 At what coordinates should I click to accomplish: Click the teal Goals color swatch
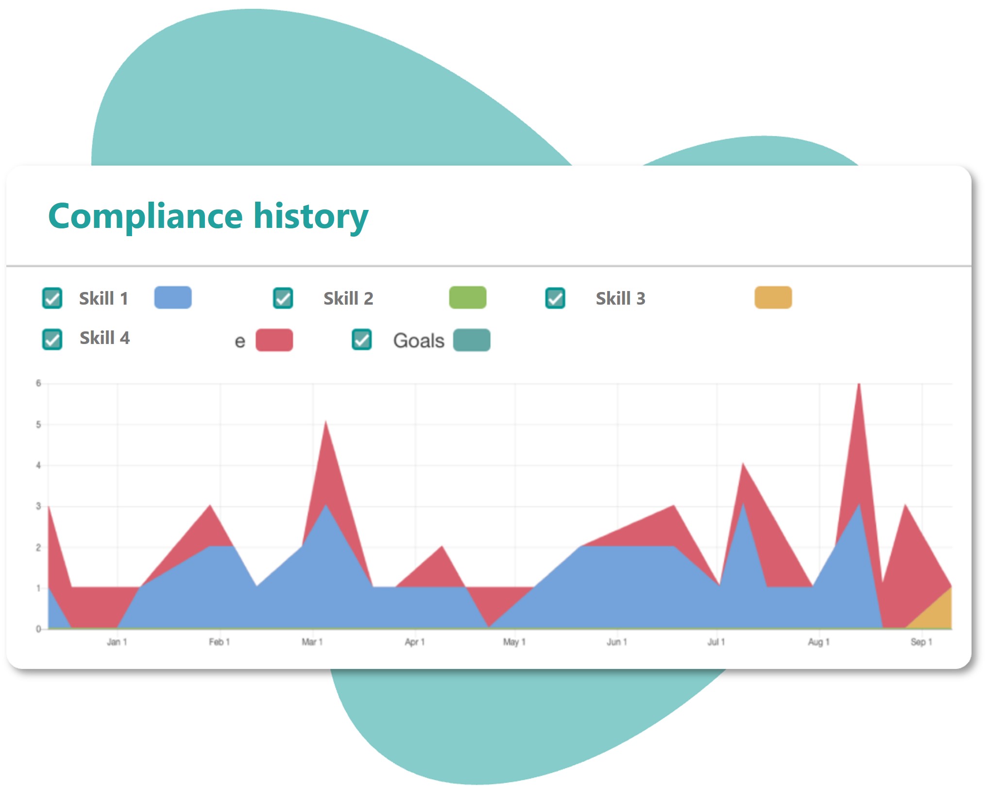coord(472,340)
